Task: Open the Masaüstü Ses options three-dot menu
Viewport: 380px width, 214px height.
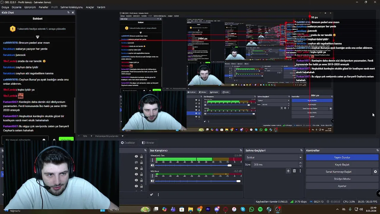Action: click(152, 160)
